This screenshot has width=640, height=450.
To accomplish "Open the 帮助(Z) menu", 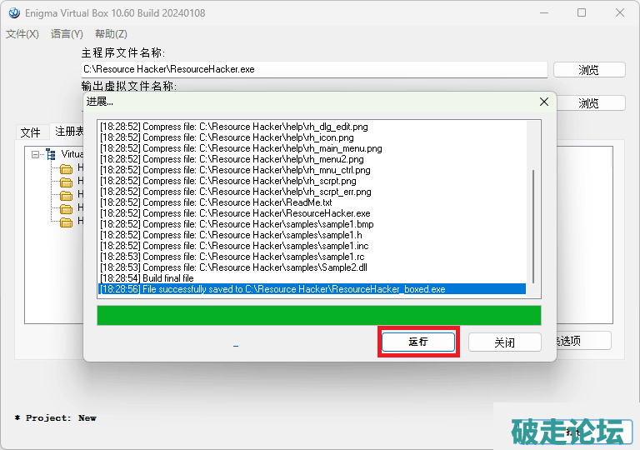I will coord(111,34).
